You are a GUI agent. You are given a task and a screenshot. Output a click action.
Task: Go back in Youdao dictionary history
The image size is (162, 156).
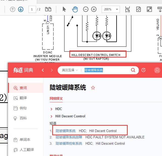[x=43, y=70]
